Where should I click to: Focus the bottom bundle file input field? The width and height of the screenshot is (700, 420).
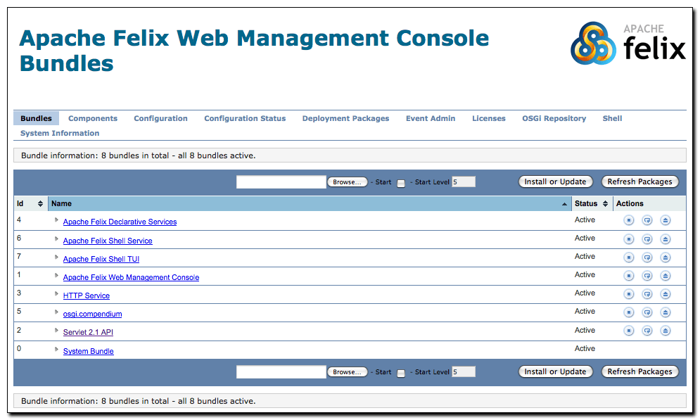(x=281, y=372)
